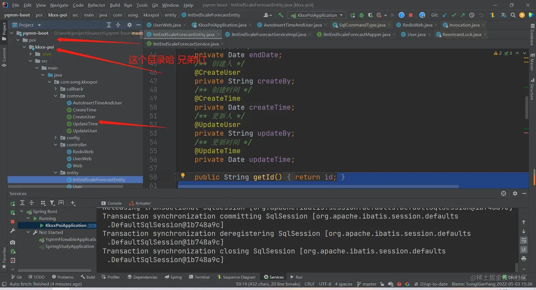Collapse the Not Started group
The height and width of the screenshot is (290, 536).
[28, 232]
